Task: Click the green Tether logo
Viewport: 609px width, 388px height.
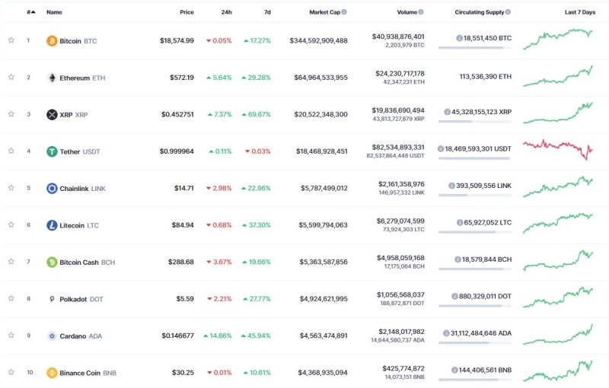Action: pyautogui.click(x=52, y=151)
